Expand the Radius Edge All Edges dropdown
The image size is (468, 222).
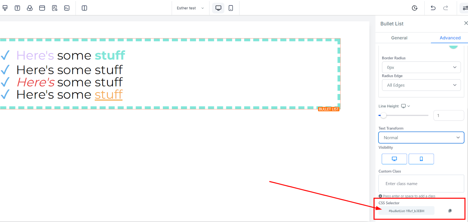pyautogui.click(x=421, y=85)
